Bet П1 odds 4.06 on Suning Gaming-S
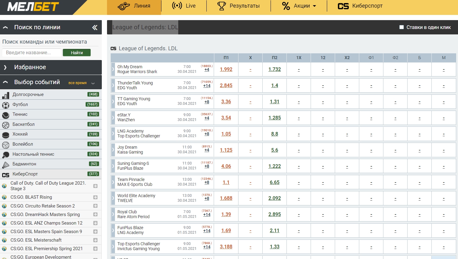Screen dimensions: 458x259 point(226,166)
